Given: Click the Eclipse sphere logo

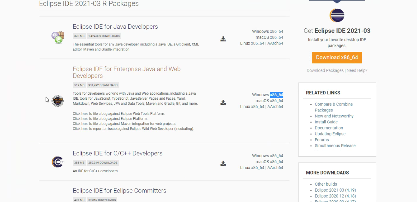Looking at the screenshot, I should pyautogui.click(x=337, y=15).
